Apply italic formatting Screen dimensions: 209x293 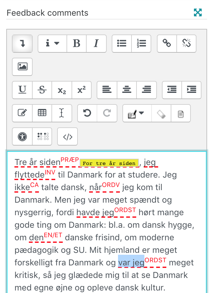pos(96,44)
